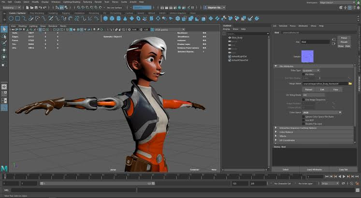Select defaultLightSet in the Outliner
This screenshot has height=198, width=361.
pos(239,56)
